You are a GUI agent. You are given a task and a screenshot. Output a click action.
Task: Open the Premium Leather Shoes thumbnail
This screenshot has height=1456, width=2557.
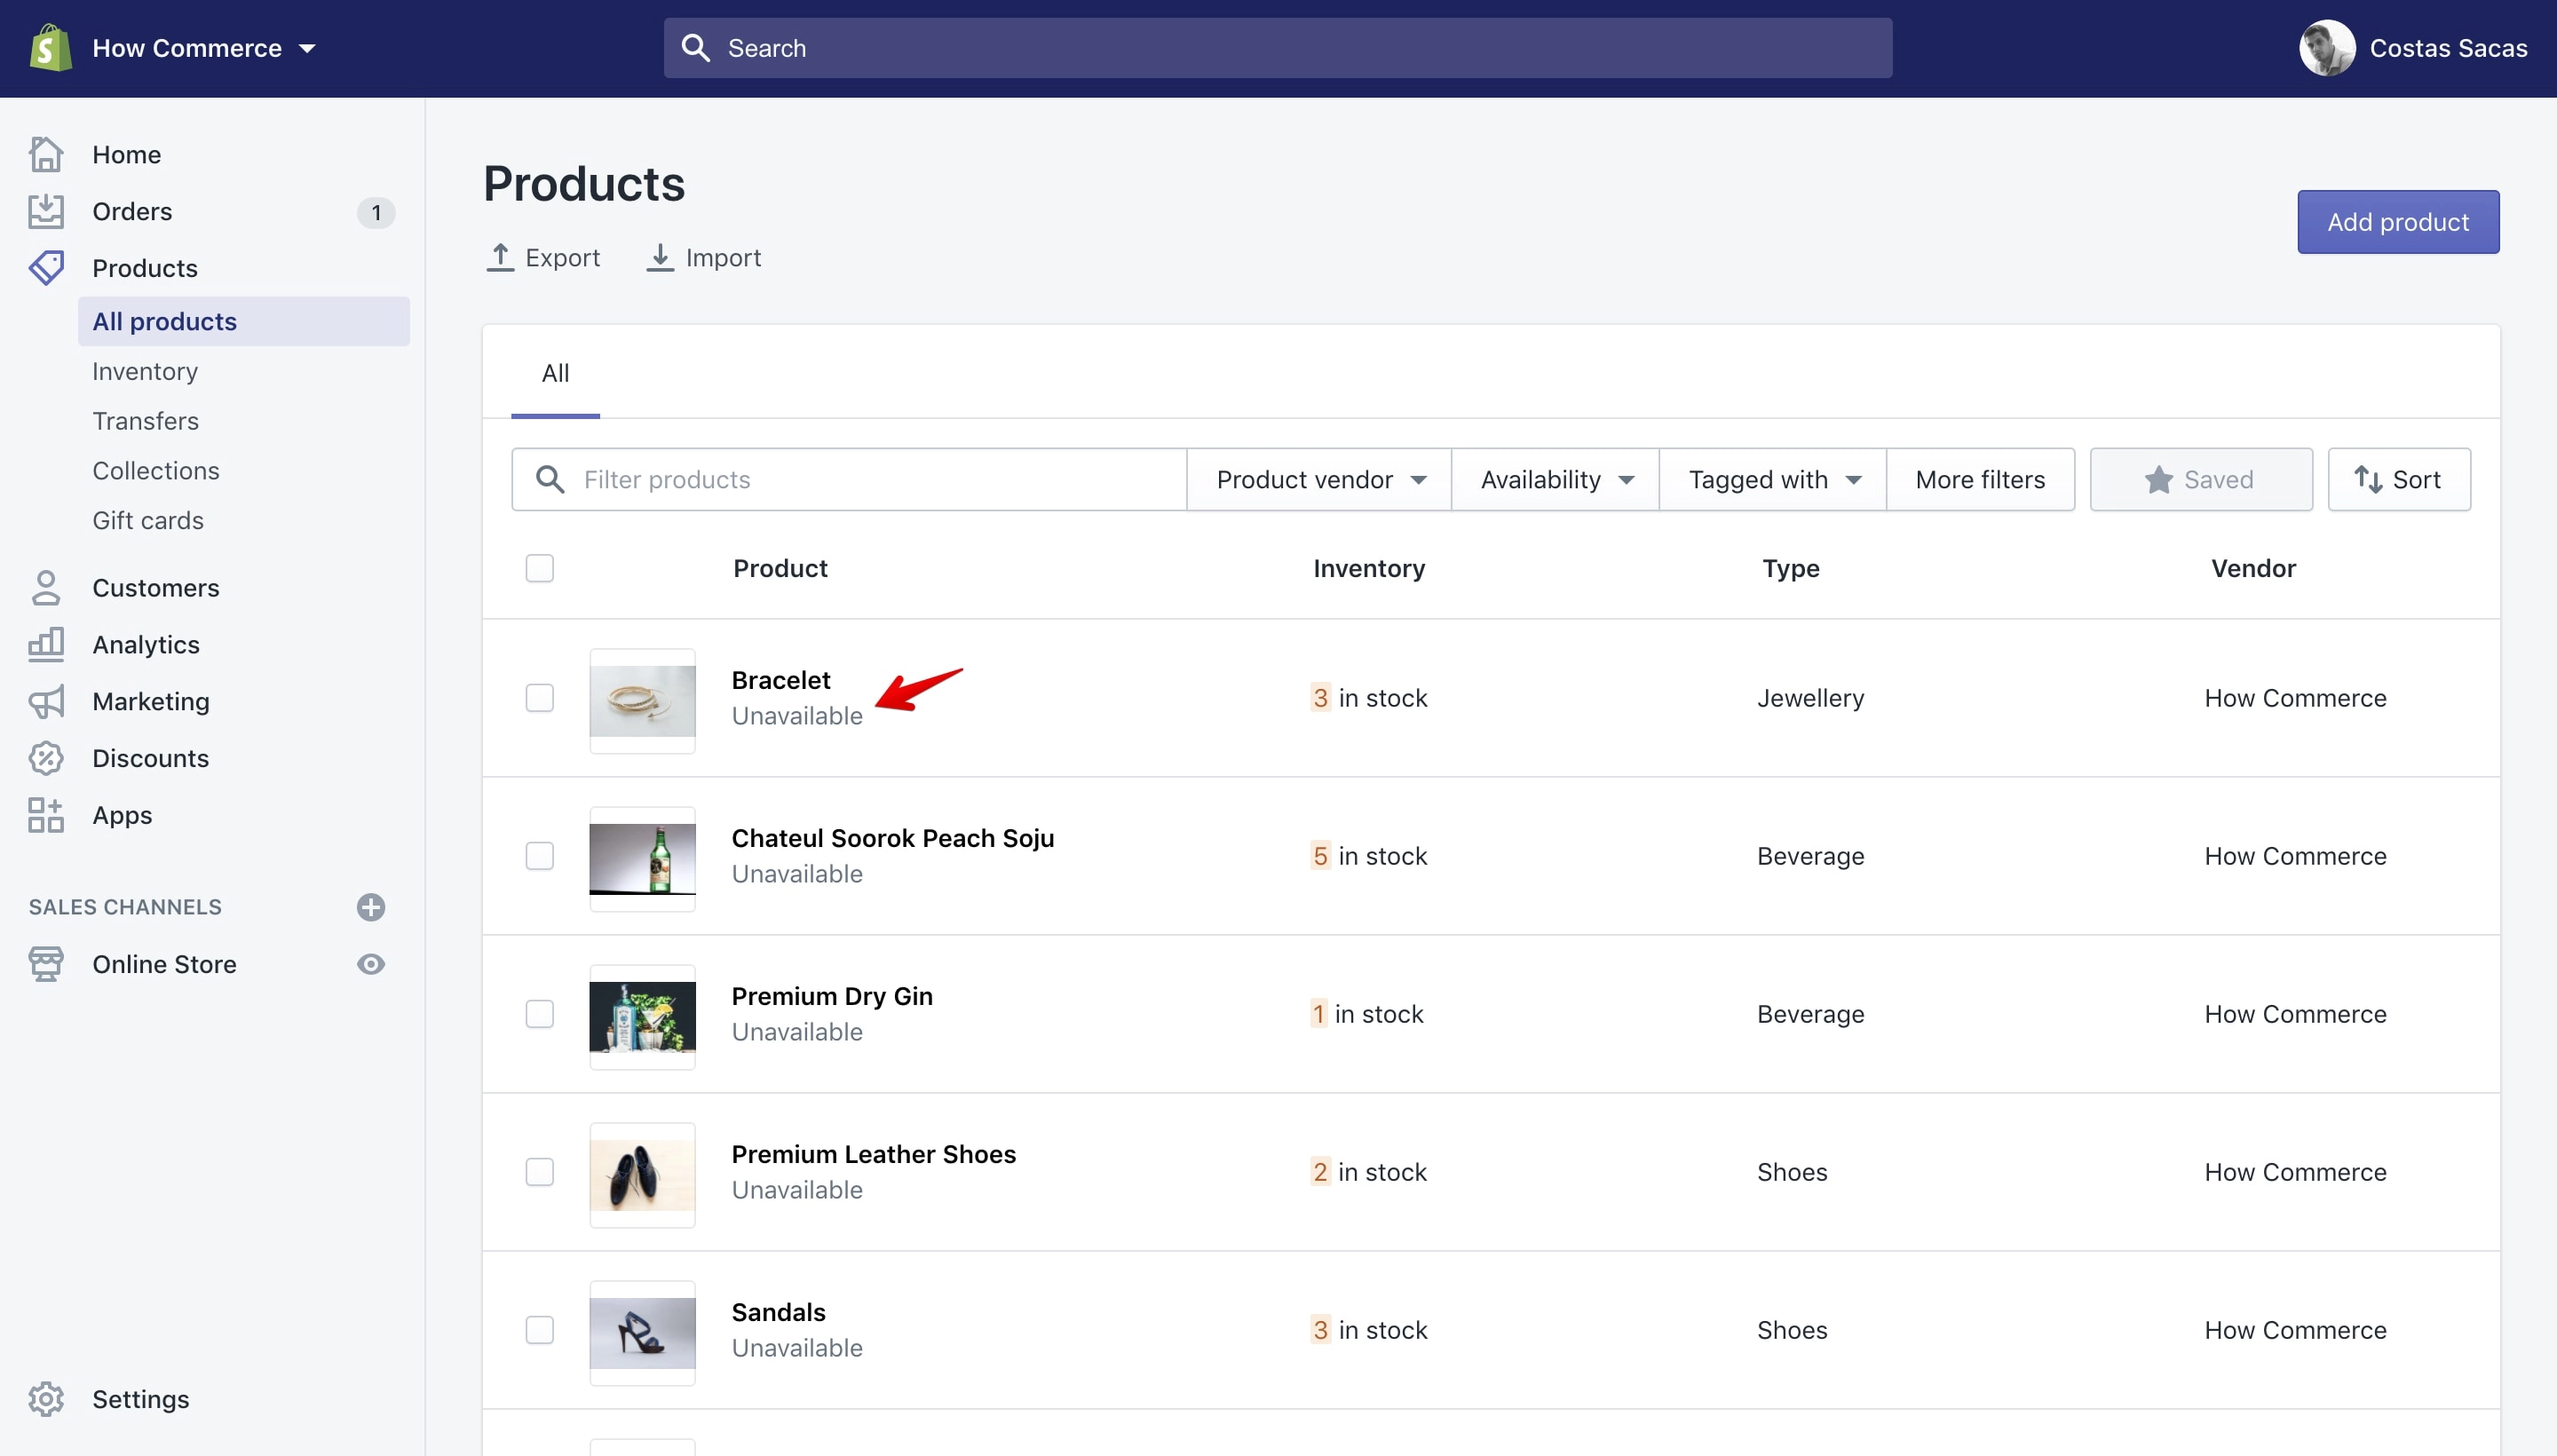(x=643, y=1175)
